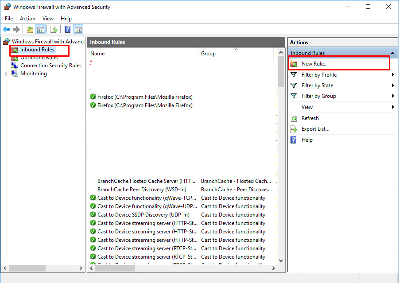This screenshot has height=283, width=399.
Task: Select Cast to Device SSDP Discovery (UDP-In)
Action: (143, 214)
